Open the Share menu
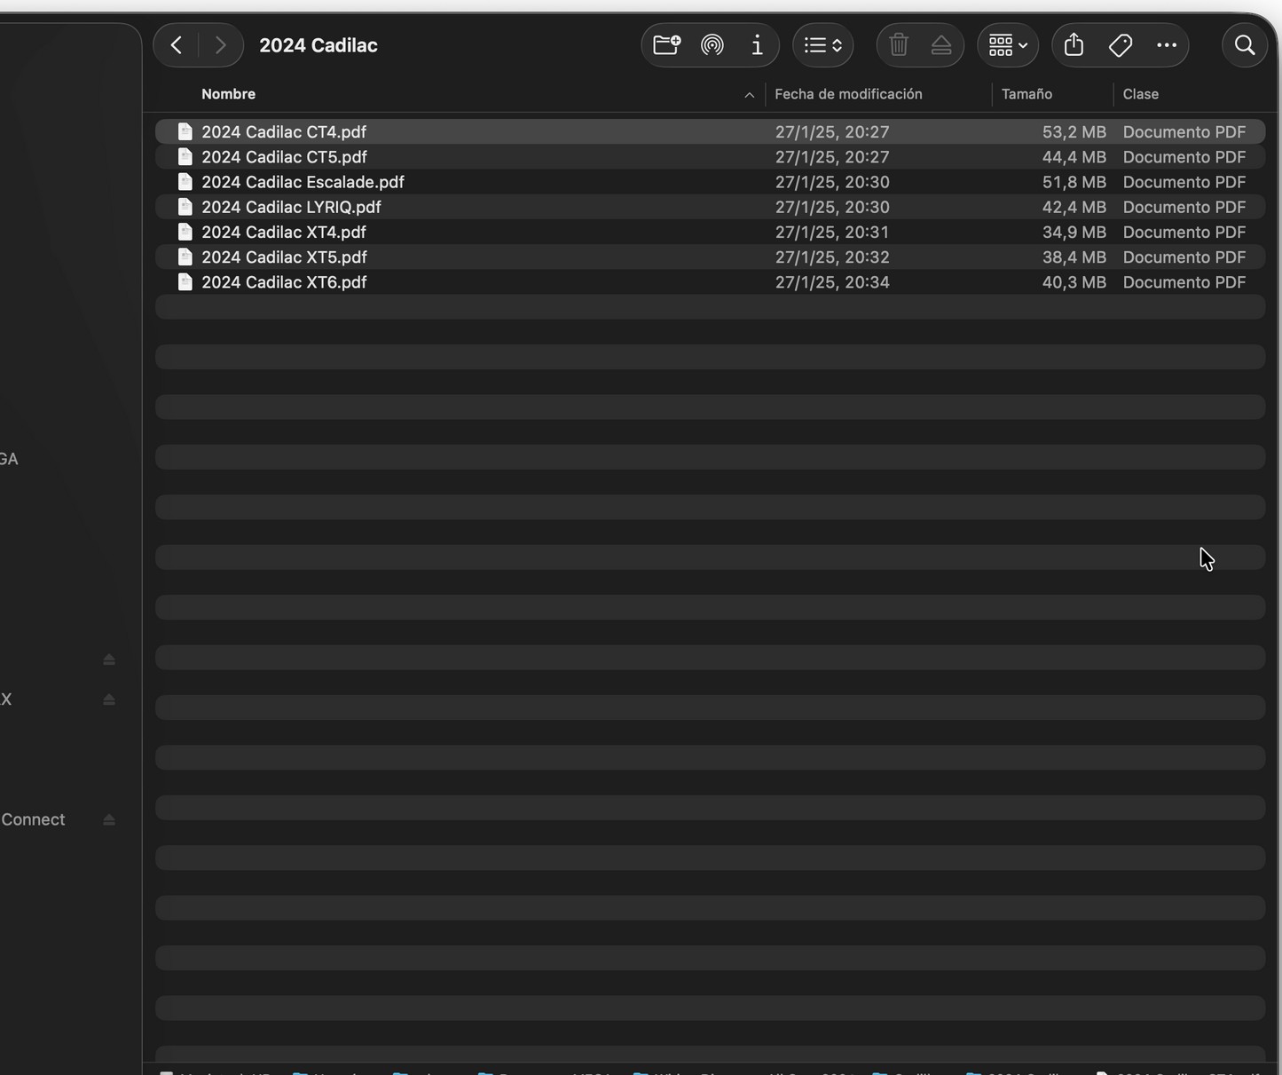The height and width of the screenshot is (1075, 1282). (1074, 45)
